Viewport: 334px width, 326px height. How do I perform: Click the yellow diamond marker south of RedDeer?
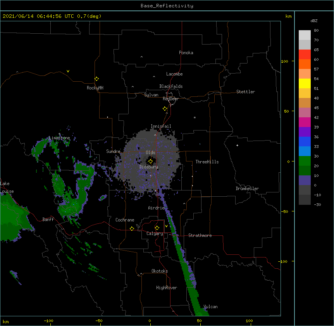click(x=165, y=108)
